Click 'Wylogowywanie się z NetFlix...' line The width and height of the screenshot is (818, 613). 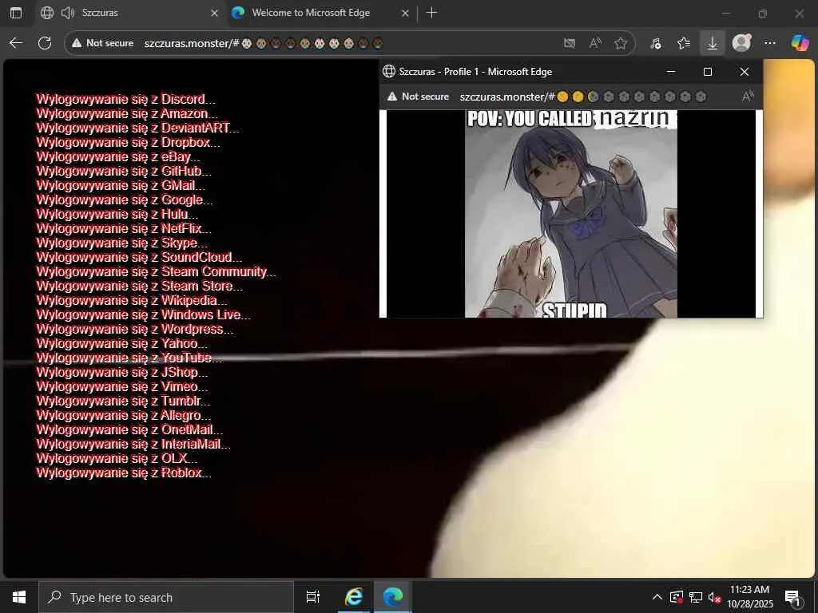[x=124, y=228]
